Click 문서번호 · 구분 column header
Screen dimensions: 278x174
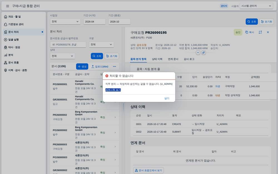[61, 74]
